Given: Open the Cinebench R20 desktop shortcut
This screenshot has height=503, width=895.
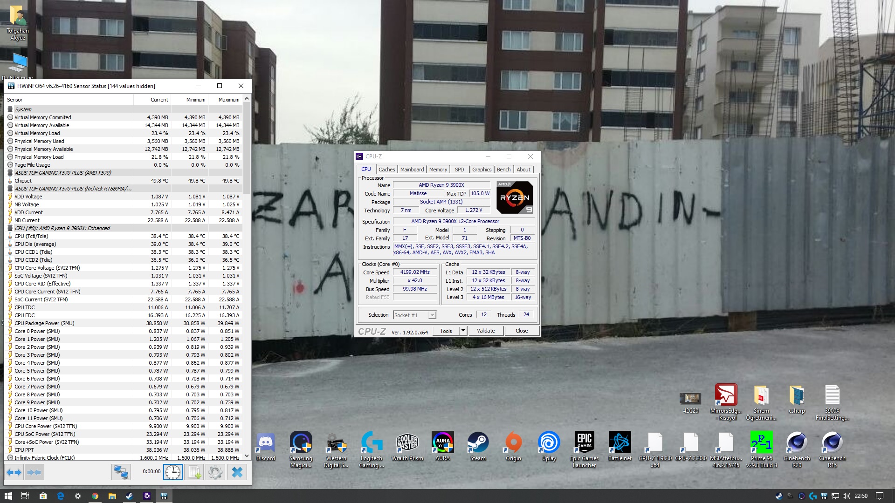Looking at the screenshot, I should click(797, 442).
